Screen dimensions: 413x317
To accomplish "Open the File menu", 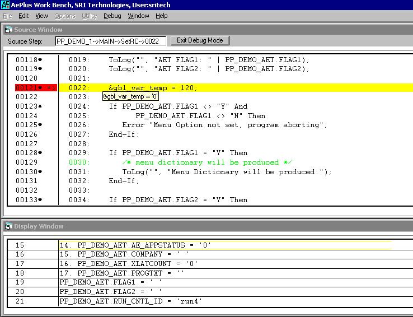I will pos(8,16).
